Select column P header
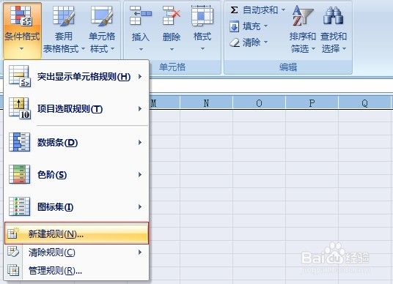Screen dimensions: 393x284 pyautogui.click(x=312, y=103)
